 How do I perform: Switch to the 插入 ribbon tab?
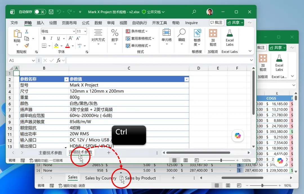point(40,23)
